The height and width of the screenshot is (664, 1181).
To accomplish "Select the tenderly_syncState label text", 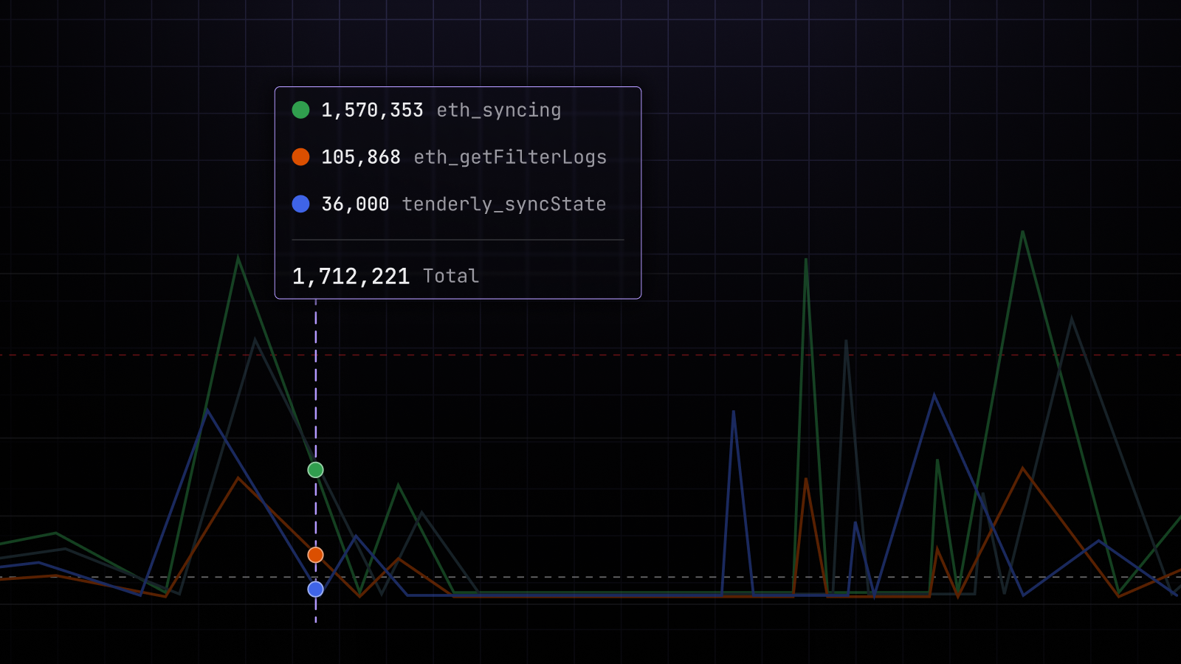I will 504,204.
